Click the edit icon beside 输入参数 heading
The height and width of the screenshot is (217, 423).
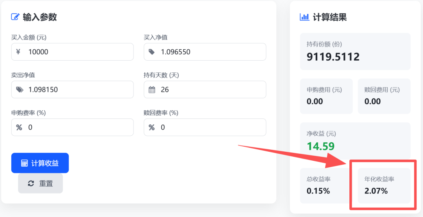pos(15,17)
